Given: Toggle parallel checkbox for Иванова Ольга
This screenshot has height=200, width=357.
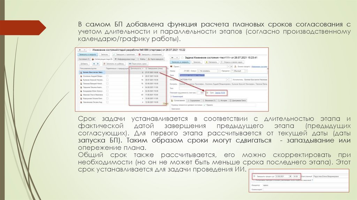Looking at the screenshot, I should pos(107,95).
